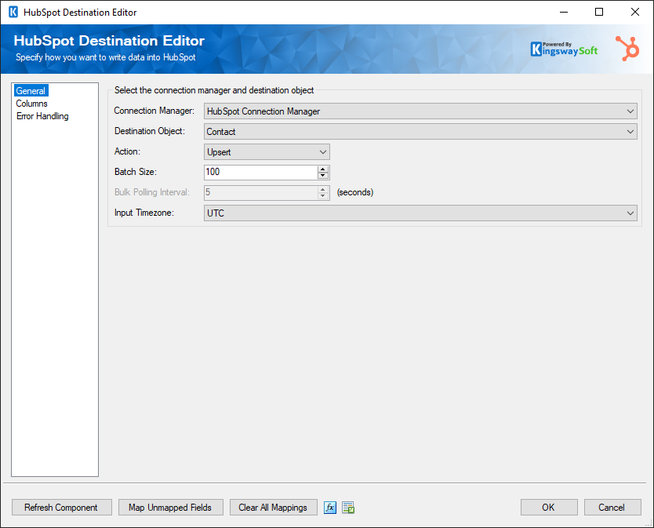Click the documentation table icon next to fx
Screen dimensions: 654x528
tap(348, 508)
